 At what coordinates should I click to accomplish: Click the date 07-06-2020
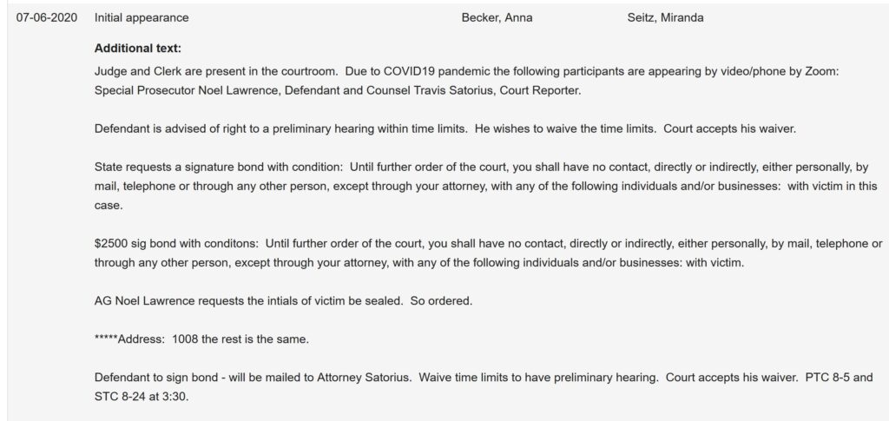tap(47, 17)
